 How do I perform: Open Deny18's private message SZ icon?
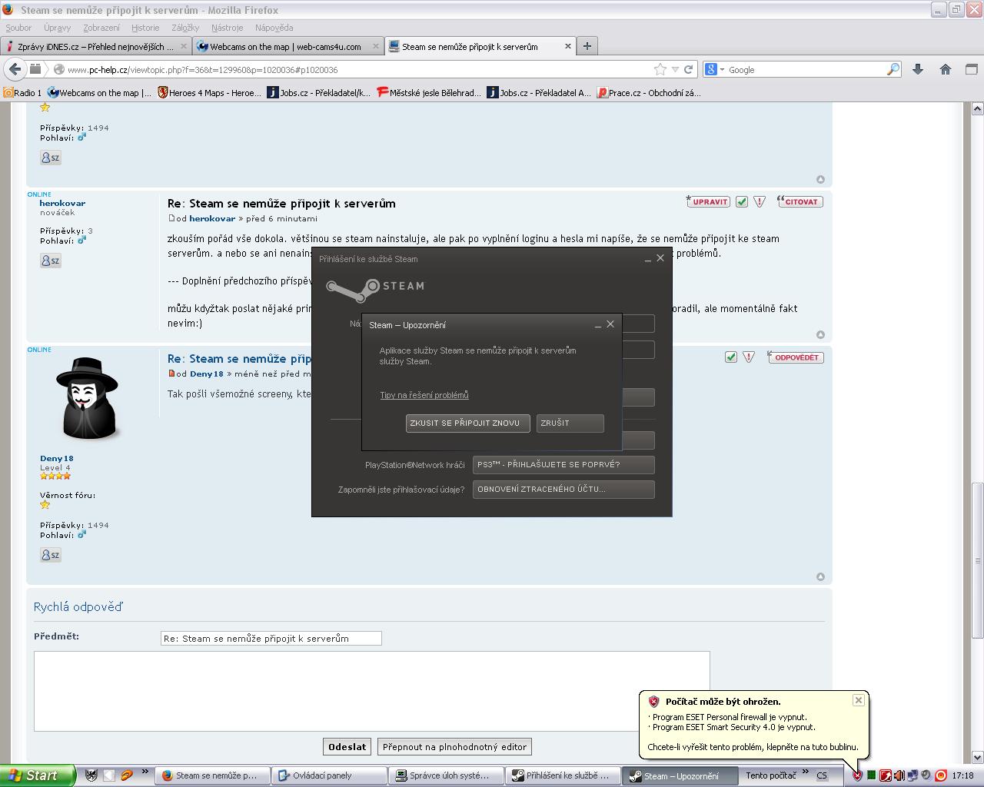50,555
